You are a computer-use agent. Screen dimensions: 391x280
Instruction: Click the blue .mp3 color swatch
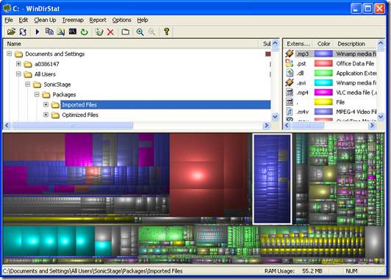pos(323,54)
